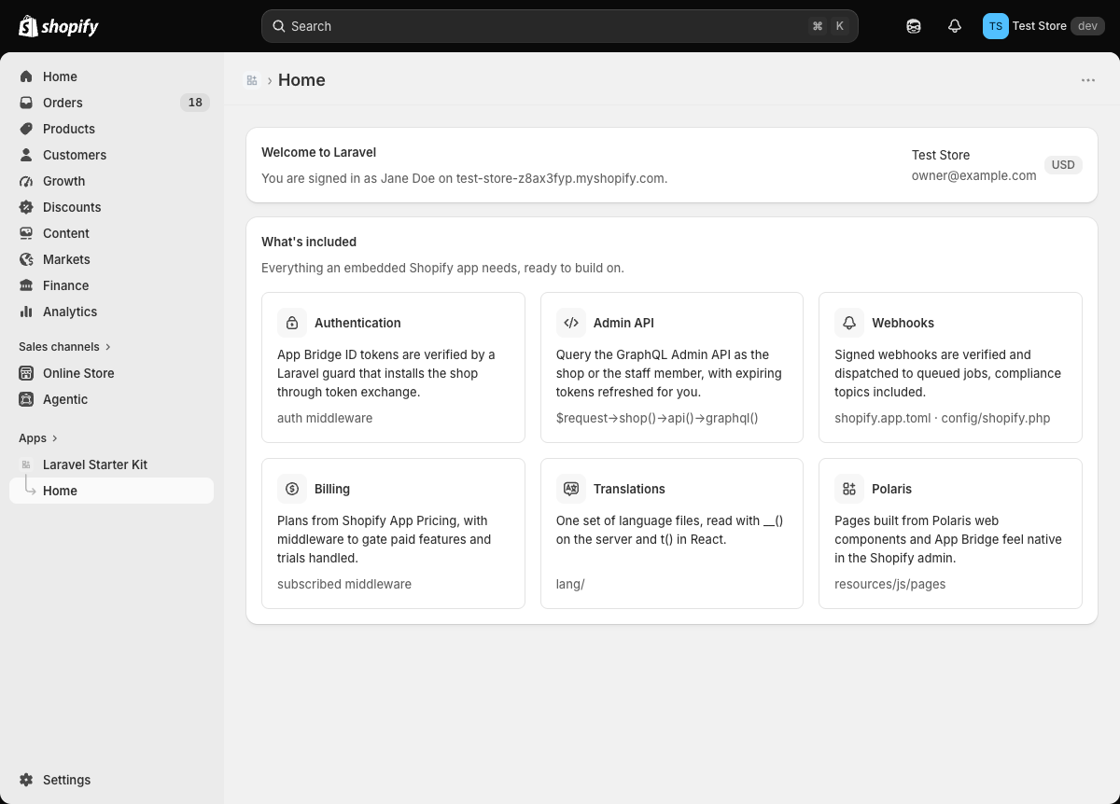Click the top Search bar
This screenshot has width=1120, height=804.
tap(560, 26)
